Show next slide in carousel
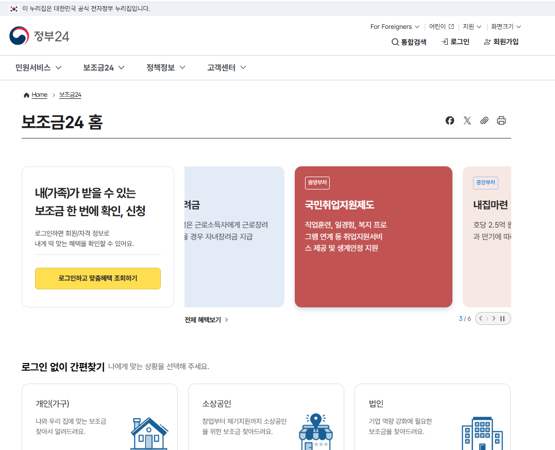 click(x=493, y=318)
